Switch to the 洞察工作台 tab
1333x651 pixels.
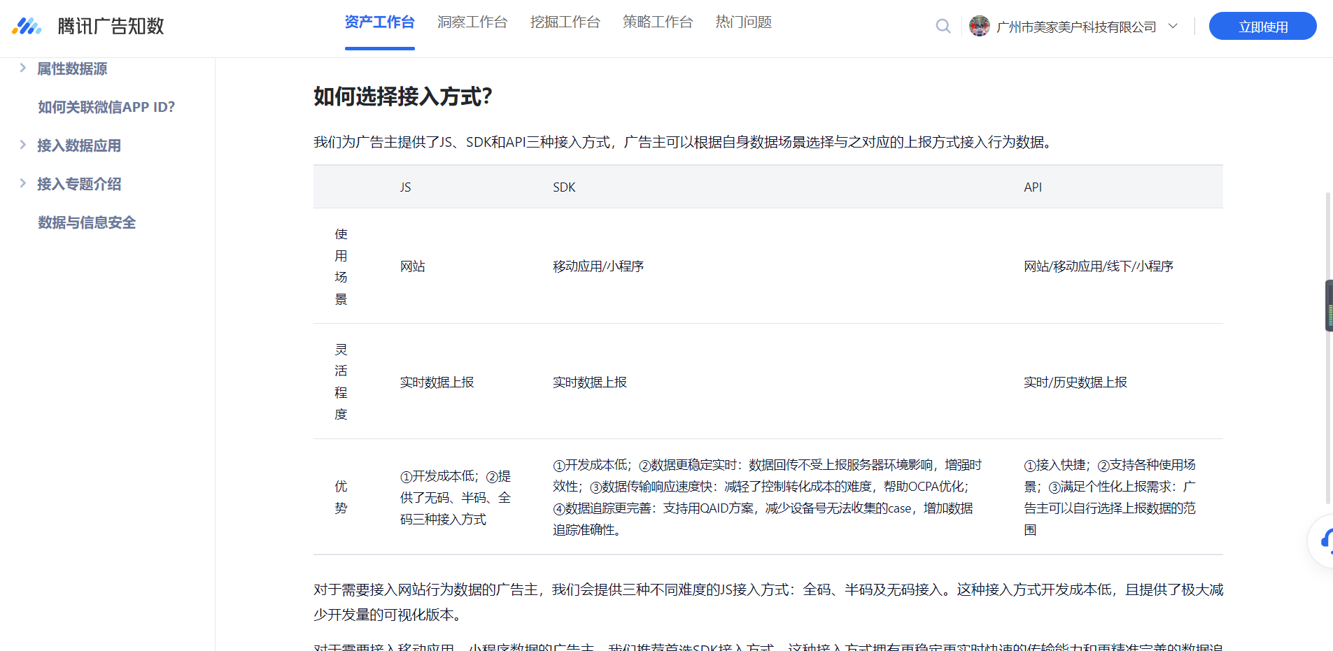click(472, 22)
